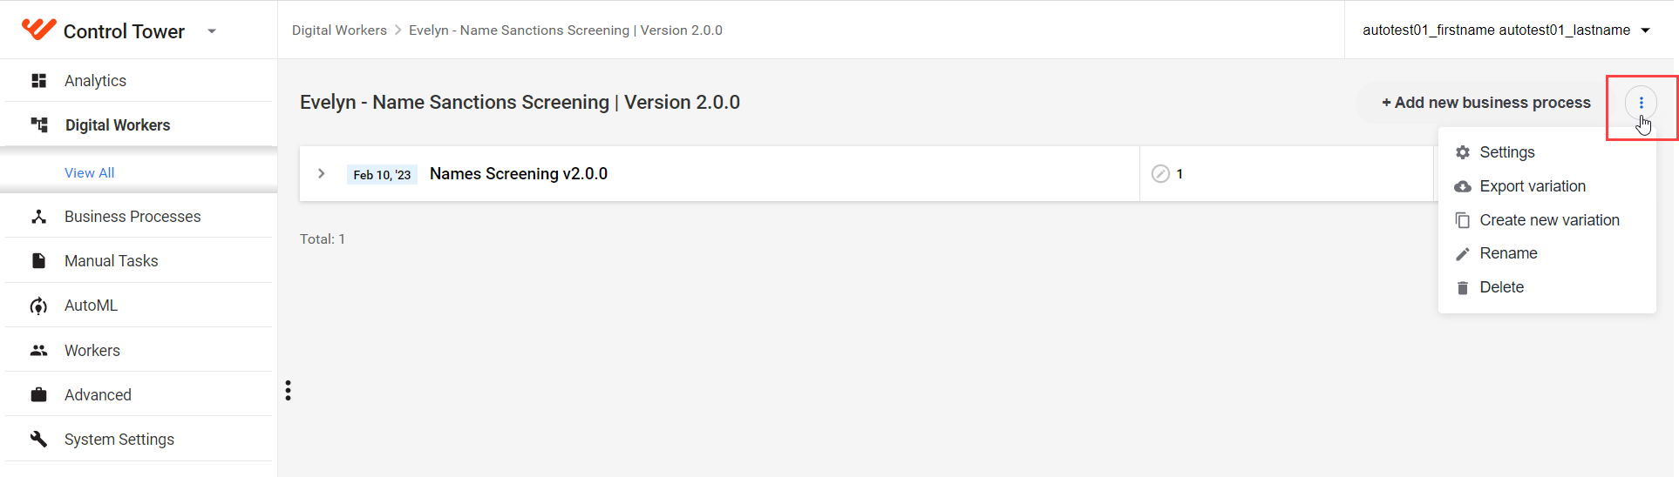Screen dimensions: 1679x477
Task: Click the System Settings wrench icon
Action: click(x=38, y=439)
